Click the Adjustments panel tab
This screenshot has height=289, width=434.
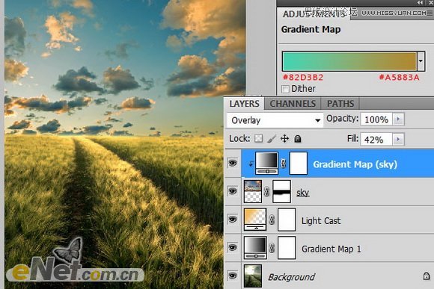pyautogui.click(x=314, y=13)
